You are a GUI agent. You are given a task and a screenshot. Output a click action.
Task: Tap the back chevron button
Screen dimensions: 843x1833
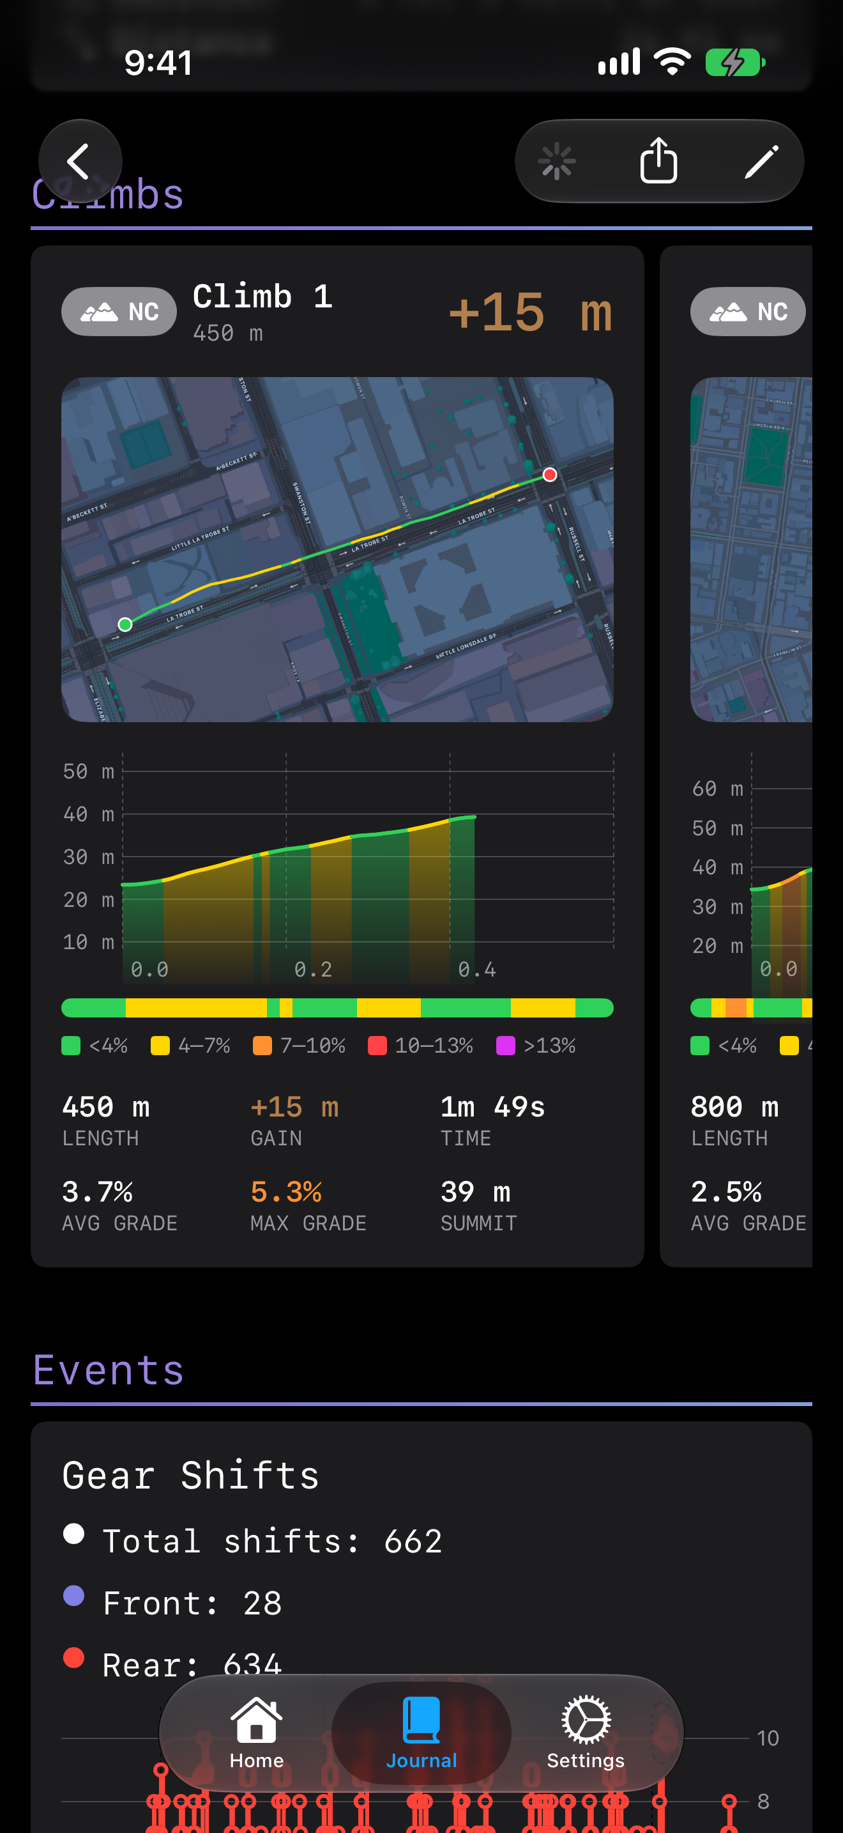(x=80, y=162)
